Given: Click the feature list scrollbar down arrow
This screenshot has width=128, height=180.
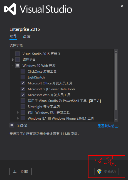Looking at the screenshot, I should point(116,119).
